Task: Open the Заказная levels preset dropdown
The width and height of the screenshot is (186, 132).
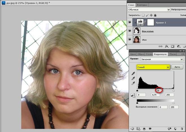Action: [162, 59]
